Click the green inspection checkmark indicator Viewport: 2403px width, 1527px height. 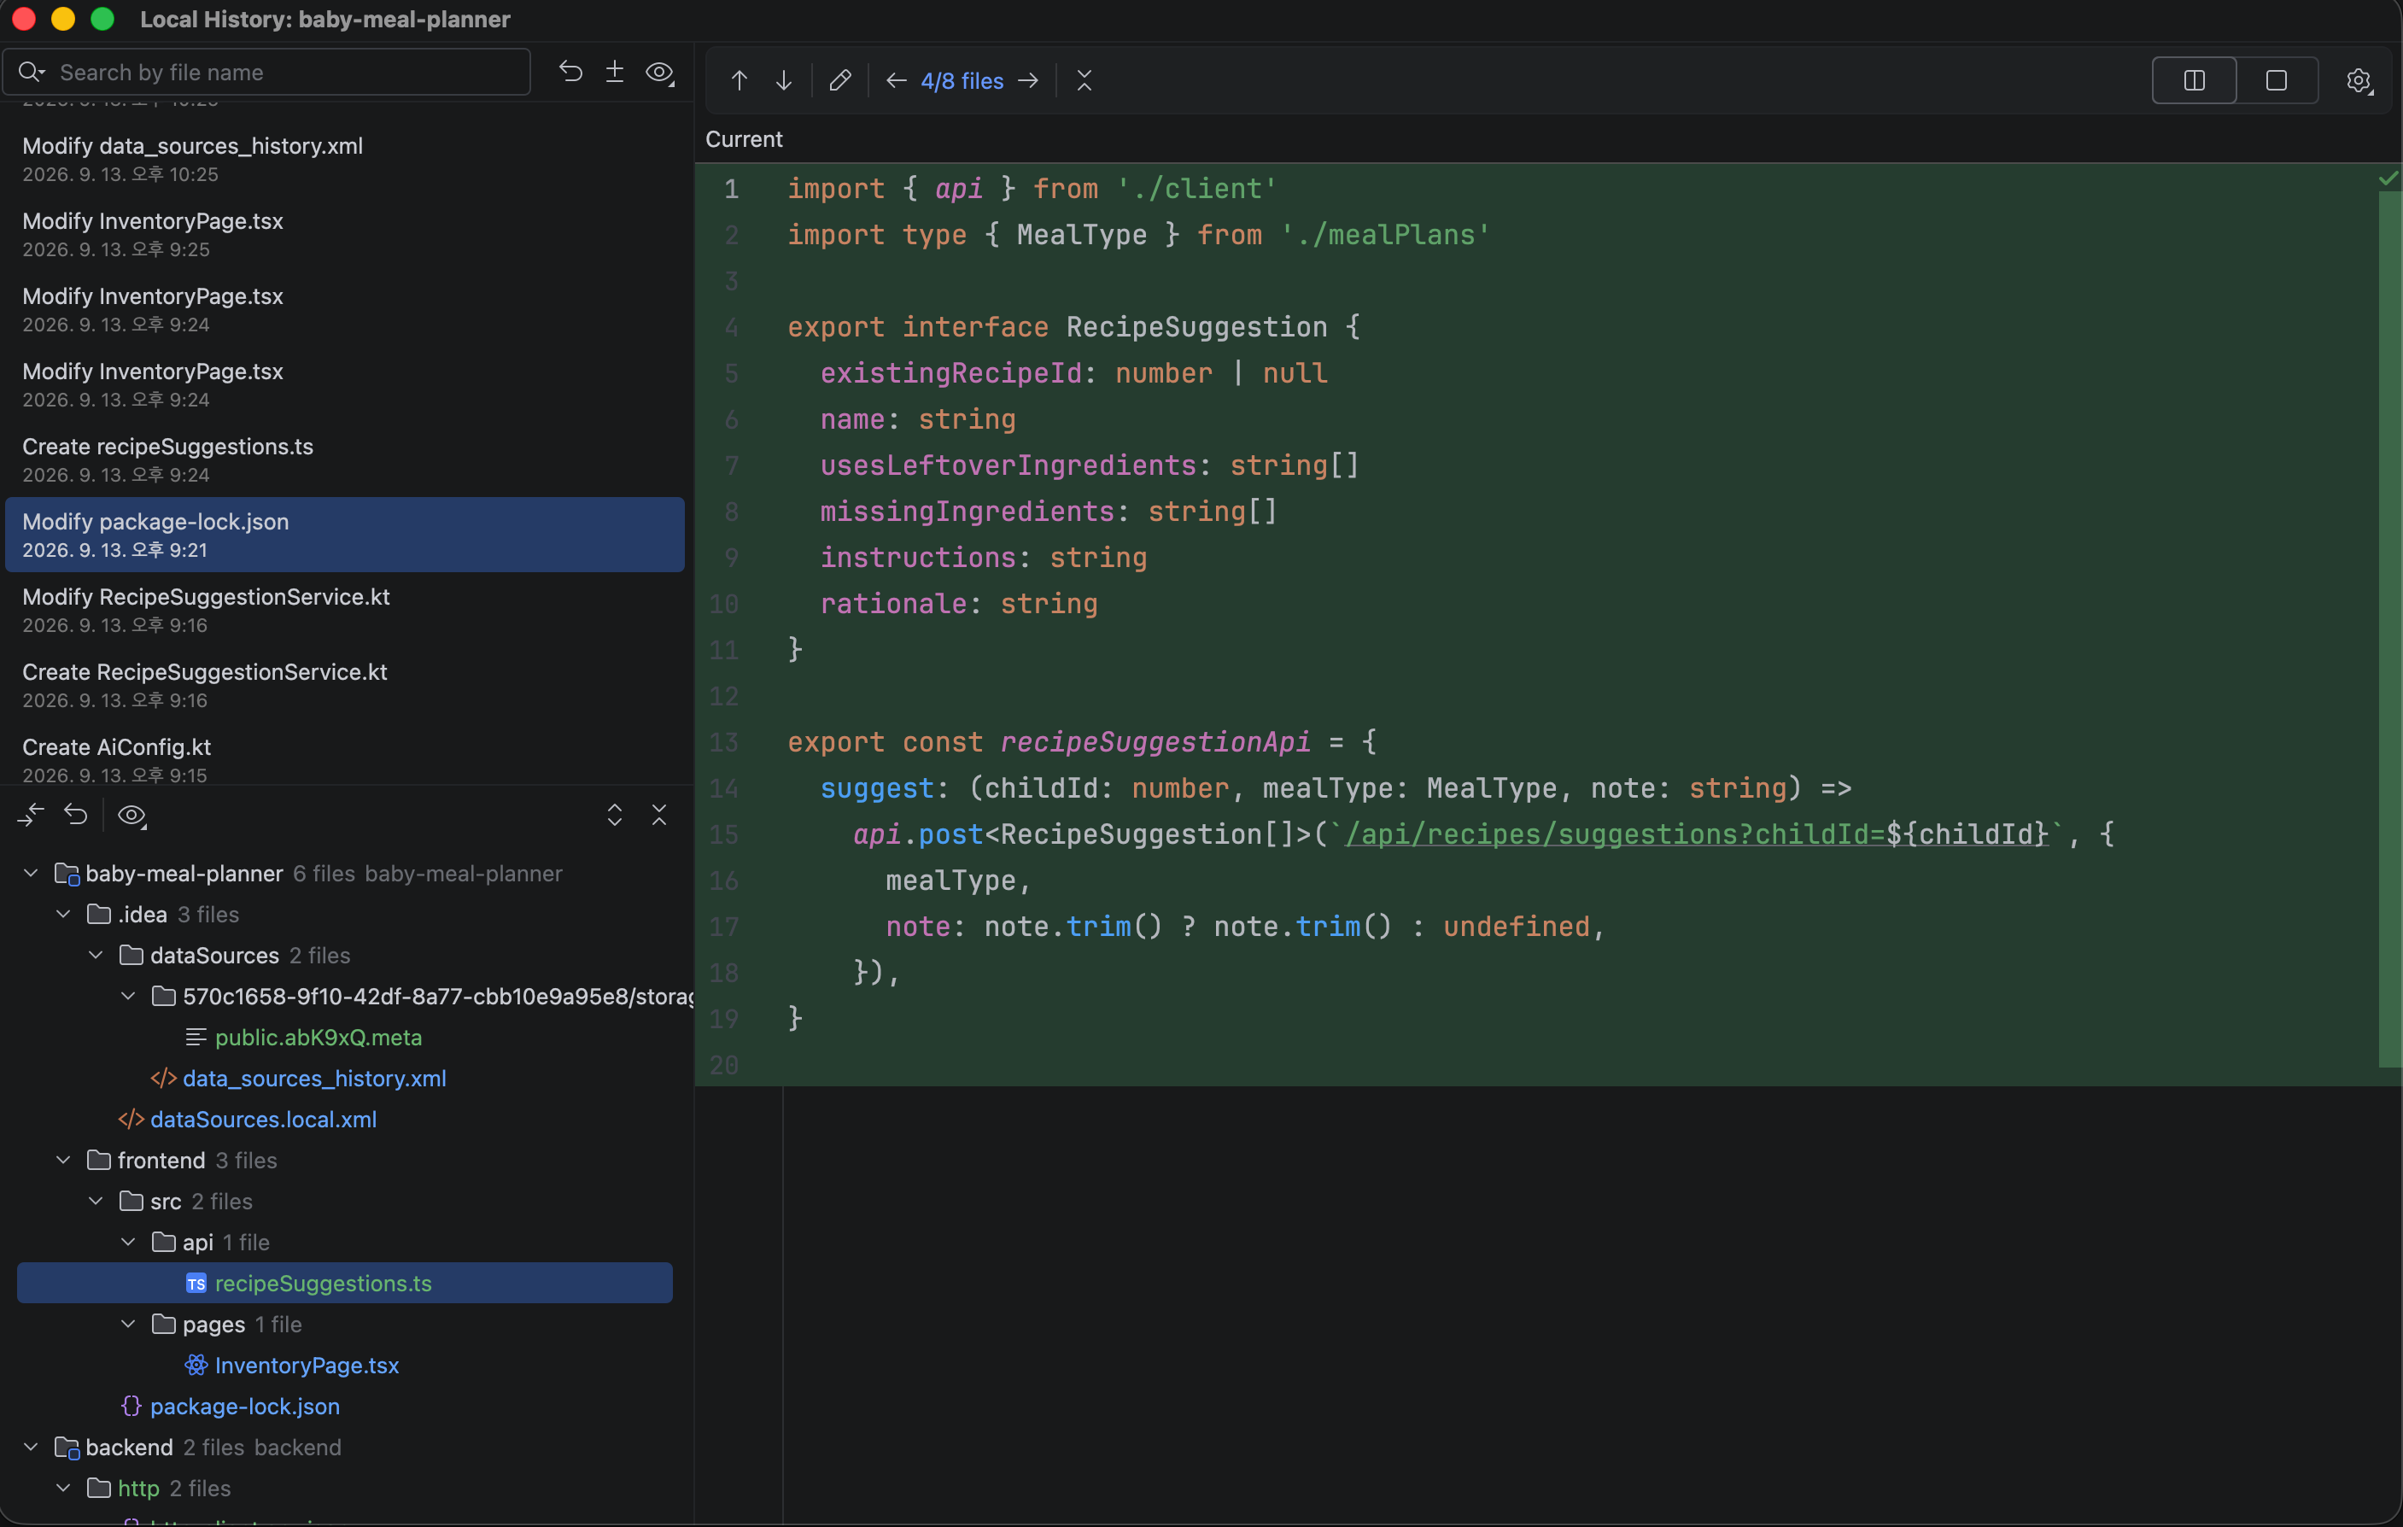pos(2387,178)
